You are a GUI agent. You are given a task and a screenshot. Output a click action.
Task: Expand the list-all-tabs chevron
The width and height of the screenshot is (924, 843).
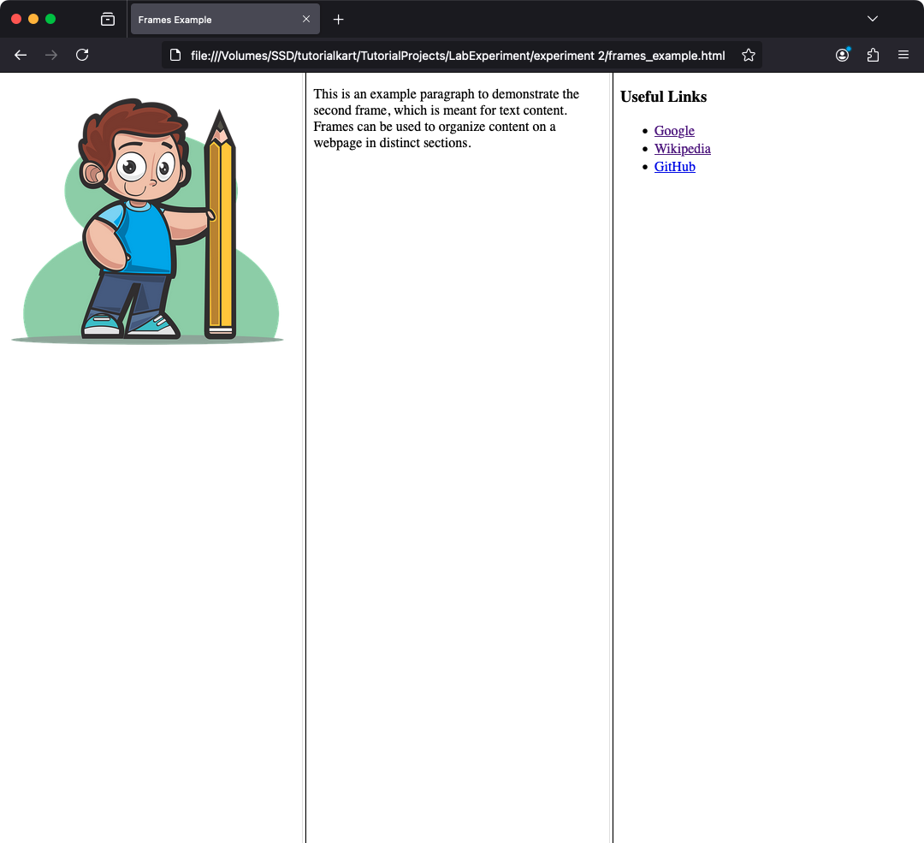872,18
